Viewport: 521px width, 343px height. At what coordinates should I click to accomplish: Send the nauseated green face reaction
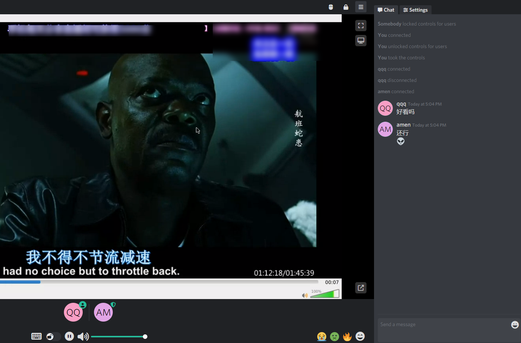[x=335, y=336]
